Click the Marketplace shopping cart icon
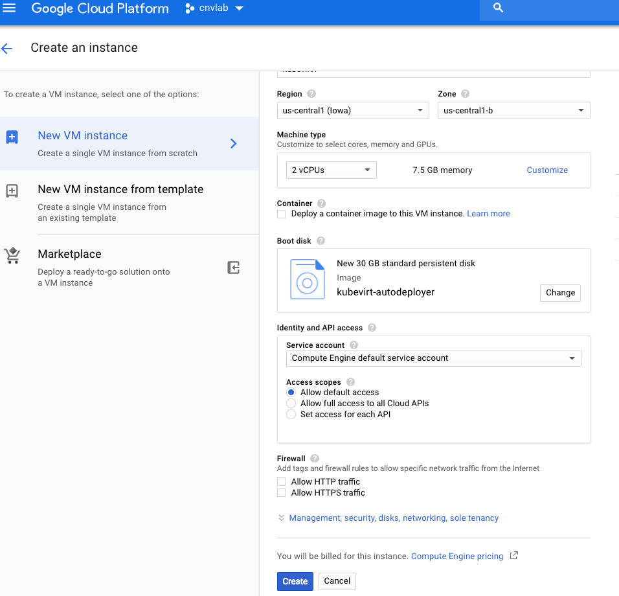619x596 pixels. click(x=12, y=255)
